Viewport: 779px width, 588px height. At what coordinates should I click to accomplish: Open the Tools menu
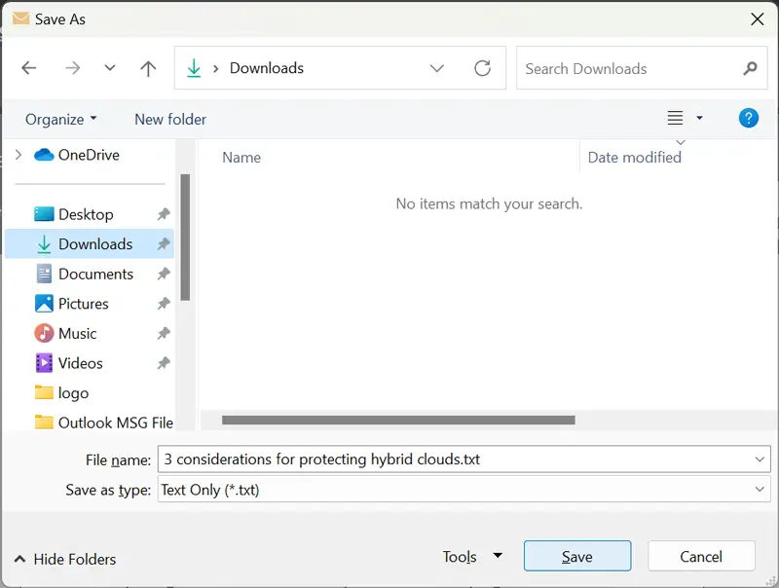pyautogui.click(x=471, y=557)
